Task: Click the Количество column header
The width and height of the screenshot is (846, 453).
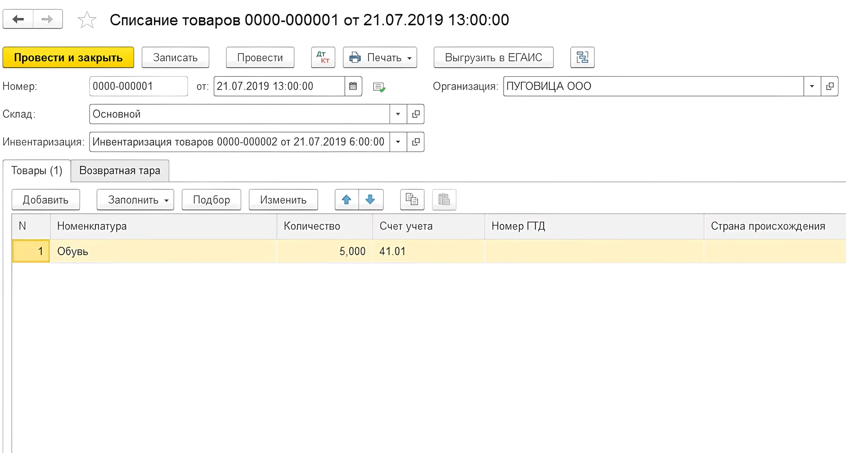Action: click(325, 226)
